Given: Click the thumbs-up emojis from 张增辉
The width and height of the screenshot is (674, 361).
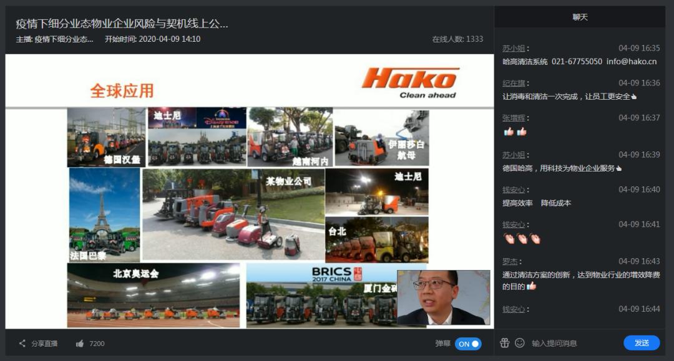Looking at the screenshot, I should coord(515,132).
